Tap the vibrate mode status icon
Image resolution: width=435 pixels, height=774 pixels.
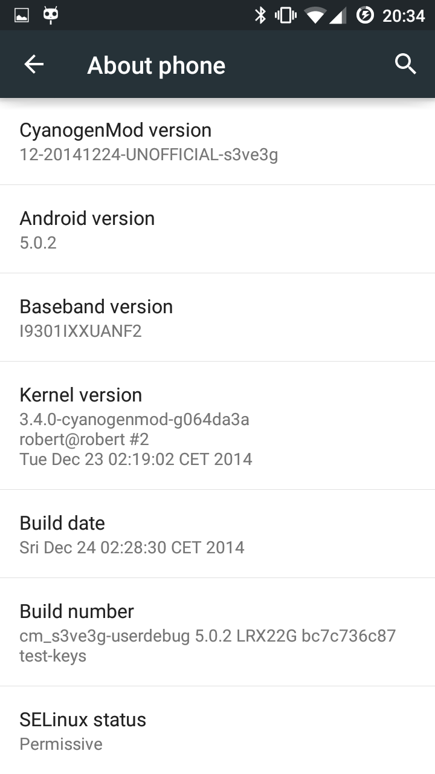click(286, 15)
